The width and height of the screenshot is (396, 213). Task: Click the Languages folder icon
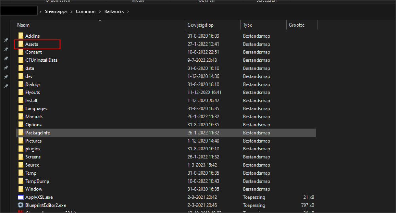tap(21, 108)
